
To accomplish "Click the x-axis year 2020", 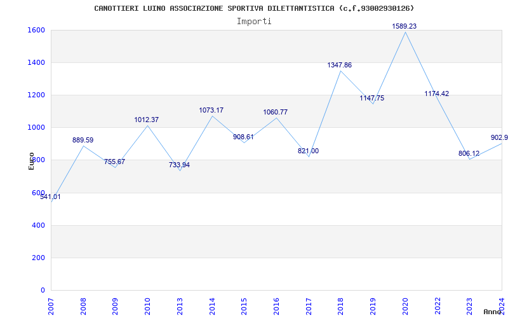I will [405, 307].
